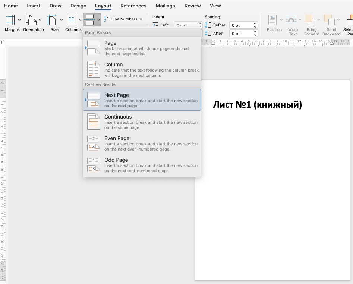Choose Even Page section break
Image resolution: width=353 pixels, height=284 pixels.
[x=142, y=143]
